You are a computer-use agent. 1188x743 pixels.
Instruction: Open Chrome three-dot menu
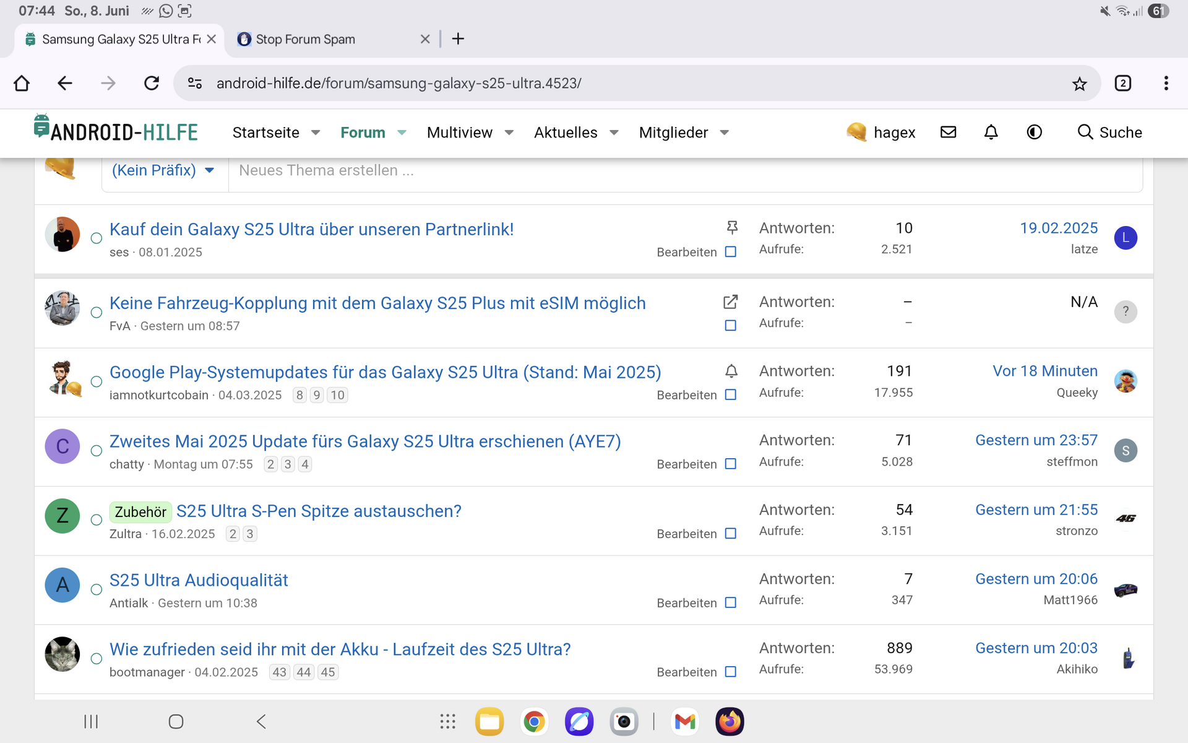coord(1166,83)
